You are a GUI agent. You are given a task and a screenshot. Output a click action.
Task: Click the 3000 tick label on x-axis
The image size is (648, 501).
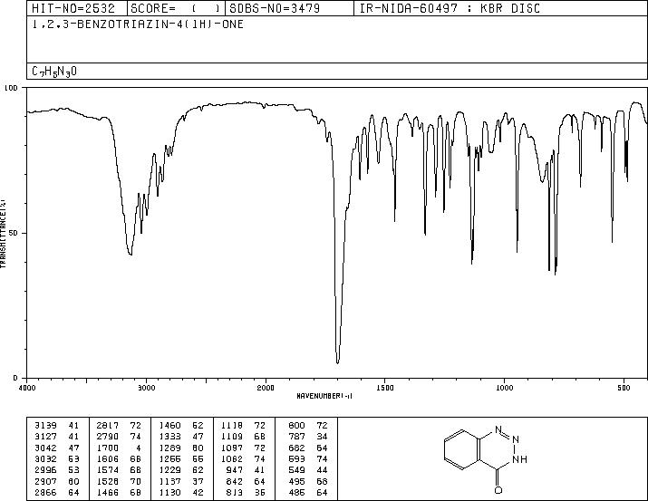[x=146, y=388]
